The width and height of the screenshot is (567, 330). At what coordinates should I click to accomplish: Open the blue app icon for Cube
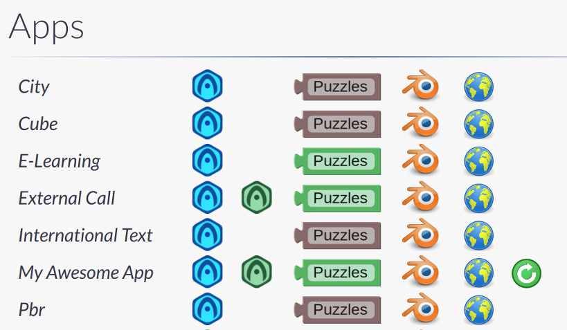[x=207, y=123]
